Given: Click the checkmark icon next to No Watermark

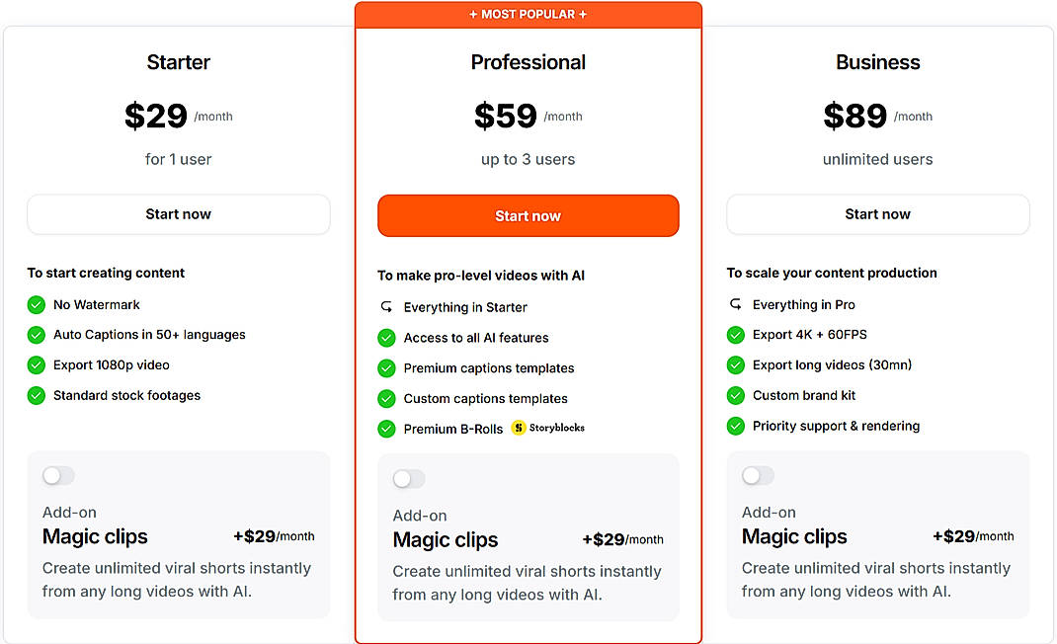Looking at the screenshot, I should point(36,304).
